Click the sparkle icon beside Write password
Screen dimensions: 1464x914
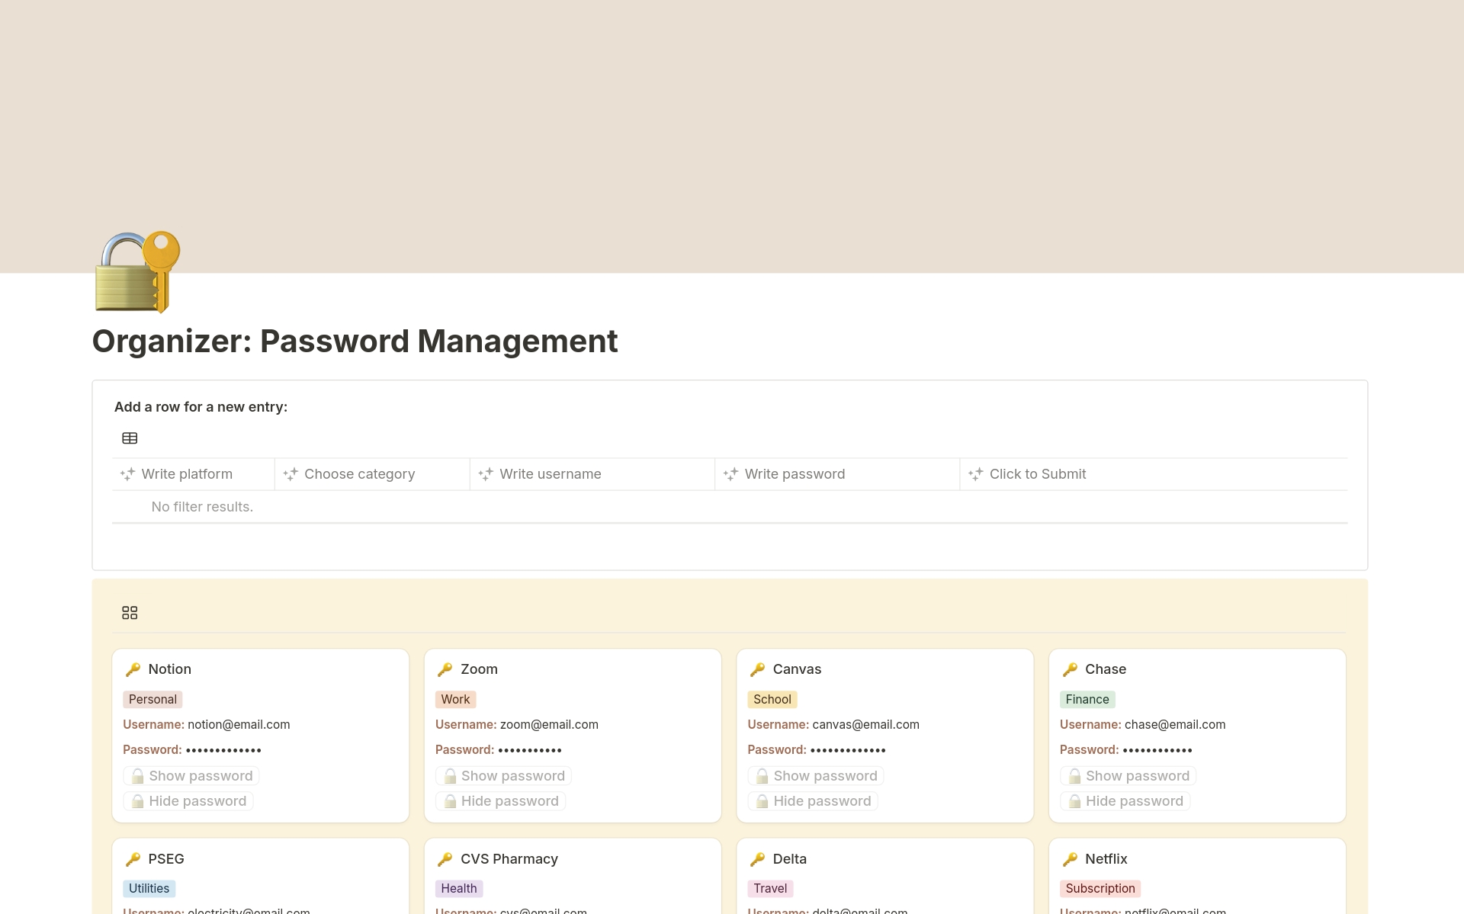[x=730, y=474]
